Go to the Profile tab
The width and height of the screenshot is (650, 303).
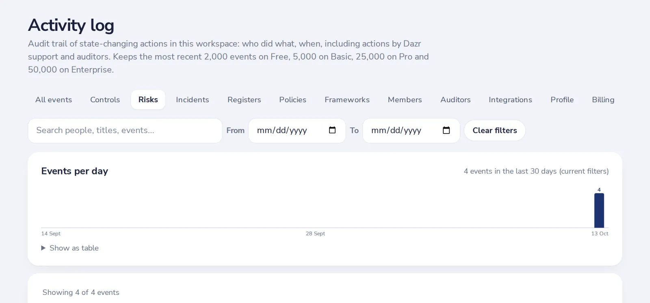pos(562,100)
